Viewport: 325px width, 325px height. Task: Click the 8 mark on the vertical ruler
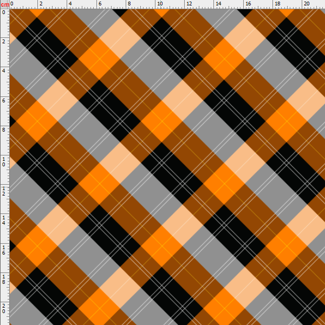tap(4, 130)
